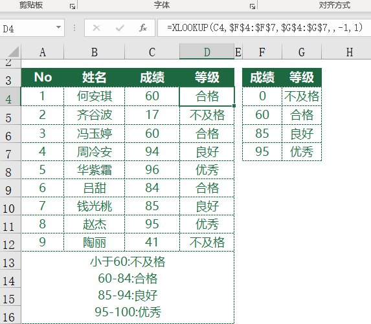The height and width of the screenshot is (324, 371).
Task: Select column G header
Action: coord(302,52)
